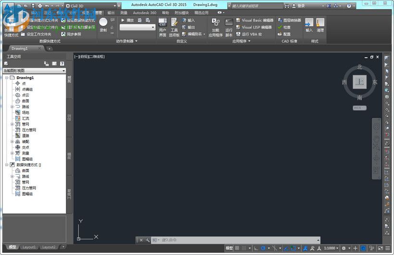
Task: Click the Toolspace help question icon
Action: pyautogui.click(x=62, y=64)
